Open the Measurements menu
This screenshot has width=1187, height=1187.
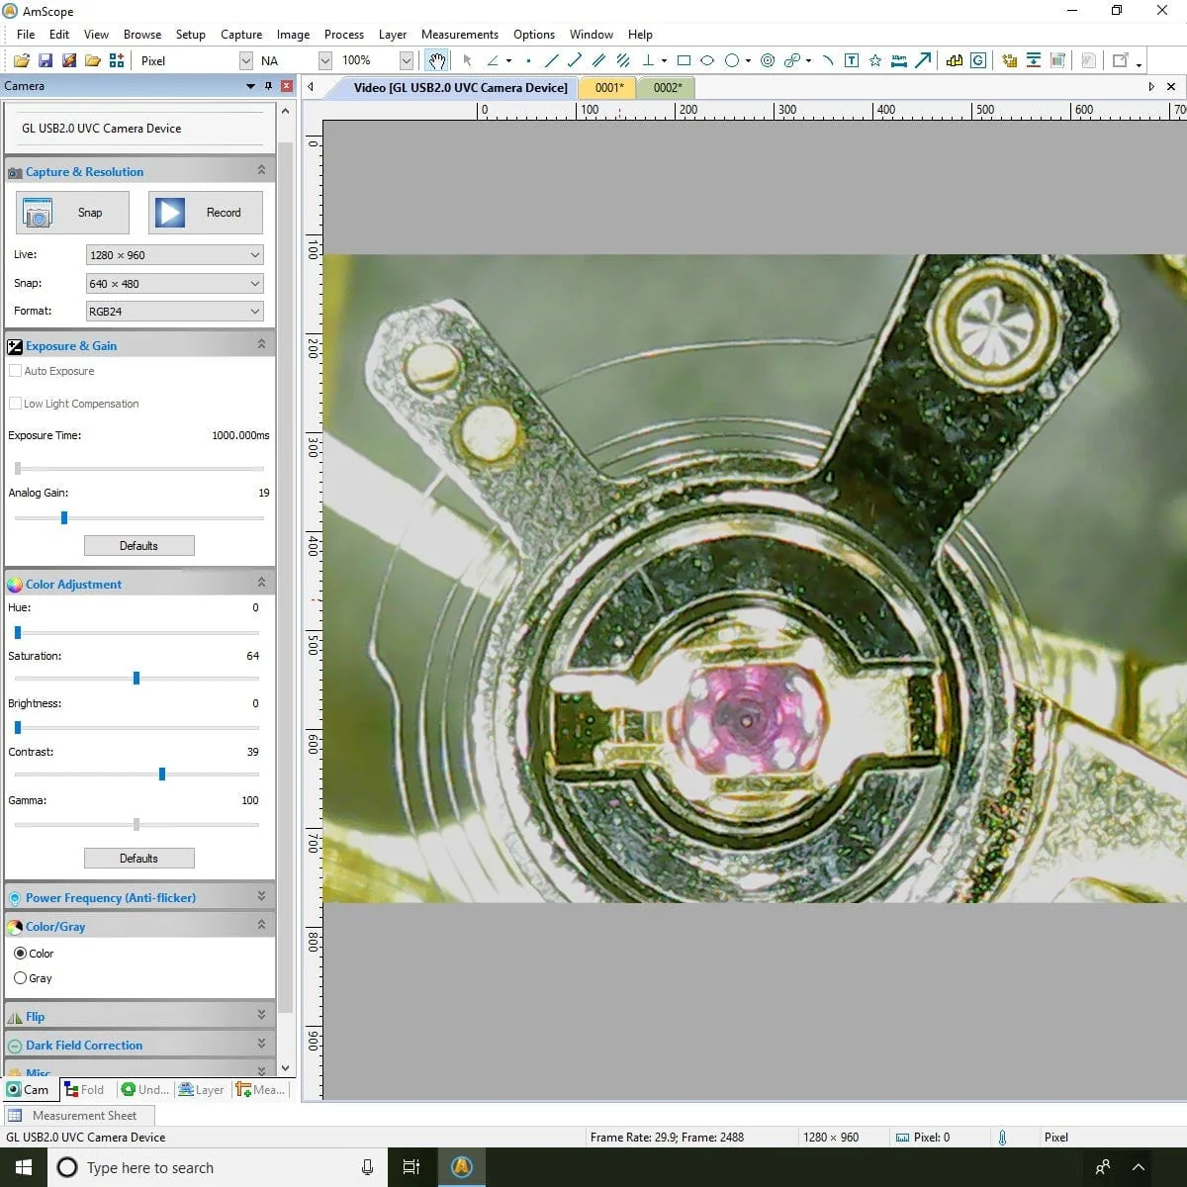(x=459, y=34)
